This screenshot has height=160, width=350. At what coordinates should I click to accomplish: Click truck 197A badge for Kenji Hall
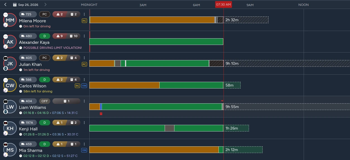pyautogui.click(x=28, y=123)
